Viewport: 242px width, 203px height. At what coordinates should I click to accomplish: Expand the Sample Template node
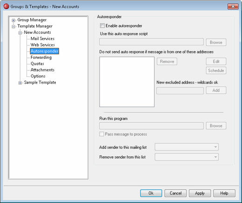click(20, 83)
